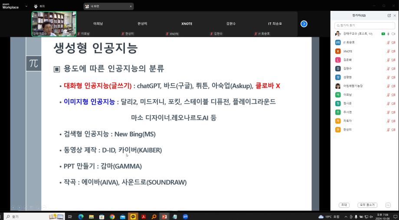Open KakaoTalk from the taskbar
Image resolution: width=399 pixels, height=220 pixels.
coord(133,217)
